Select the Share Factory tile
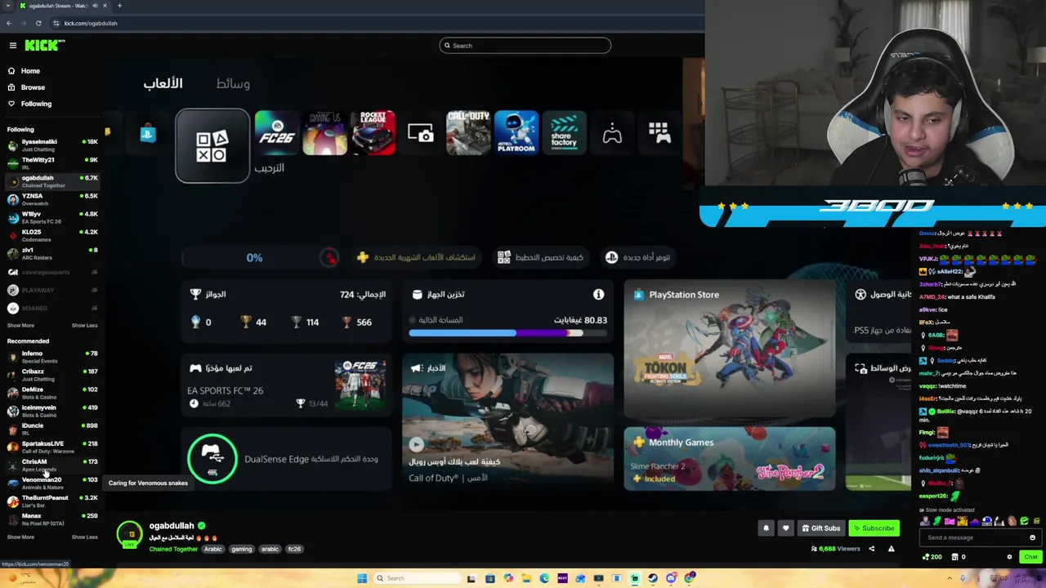1046x588 pixels. pyautogui.click(x=564, y=132)
